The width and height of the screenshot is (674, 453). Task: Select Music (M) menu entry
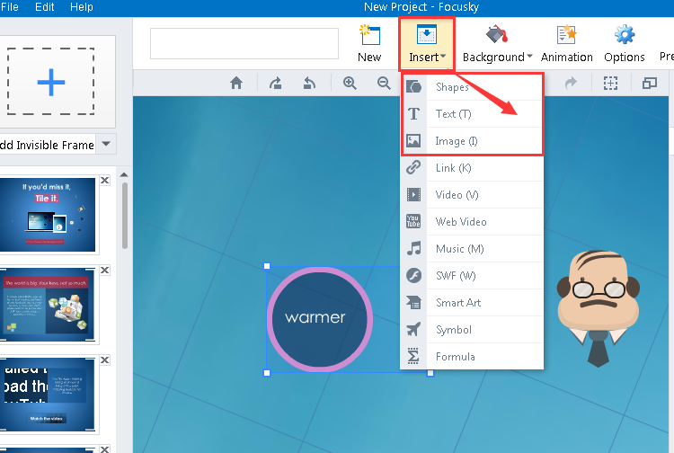point(472,249)
